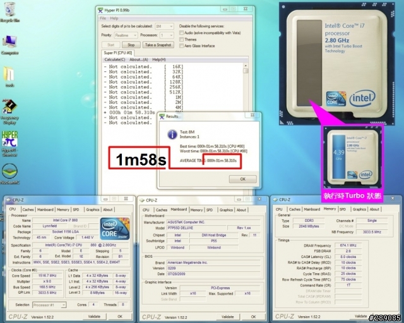Switch to About tab in left CPU-Z

108,210
